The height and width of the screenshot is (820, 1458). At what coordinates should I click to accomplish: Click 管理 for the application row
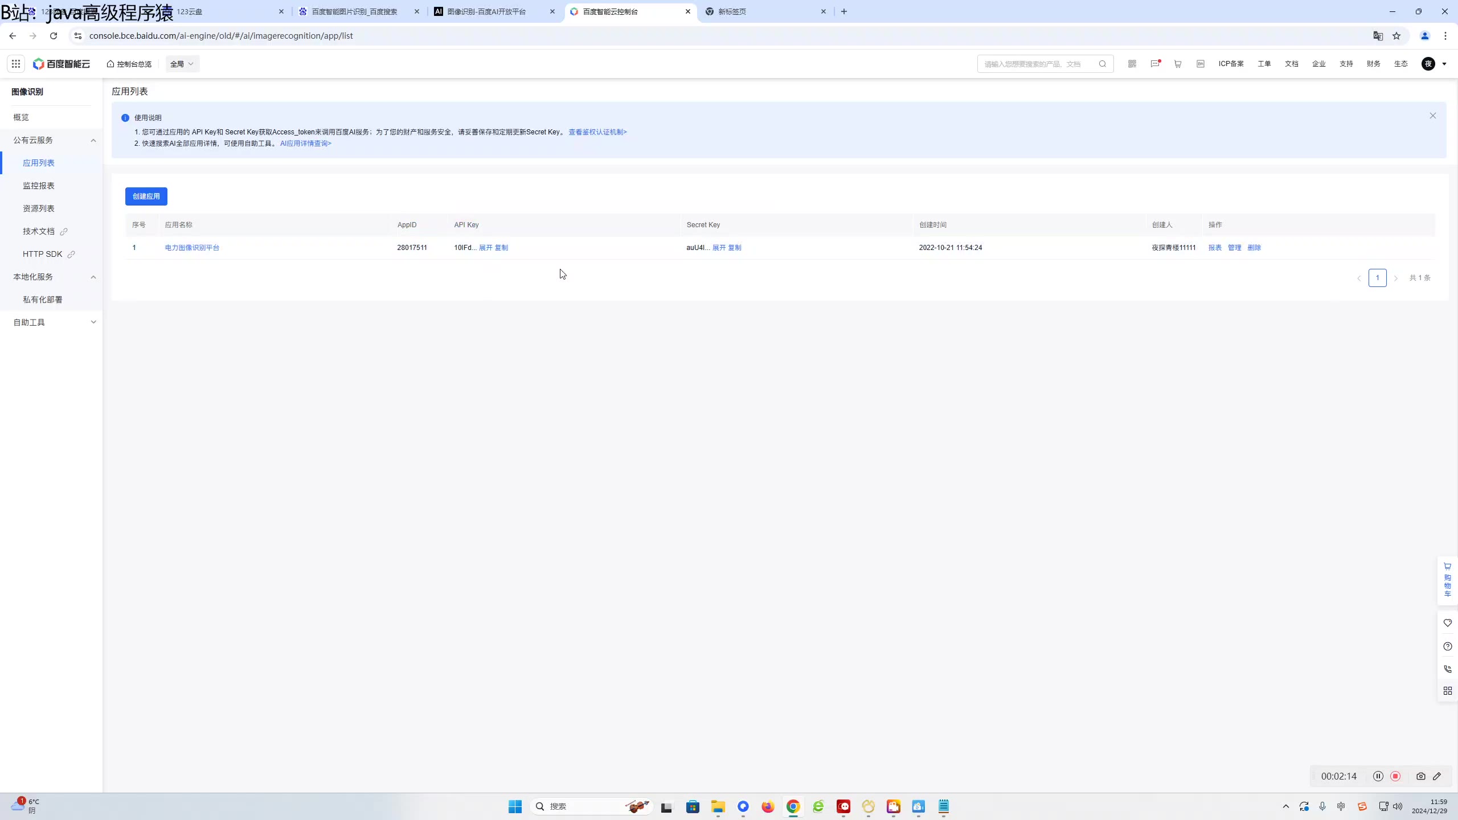[x=1234, y=248]
